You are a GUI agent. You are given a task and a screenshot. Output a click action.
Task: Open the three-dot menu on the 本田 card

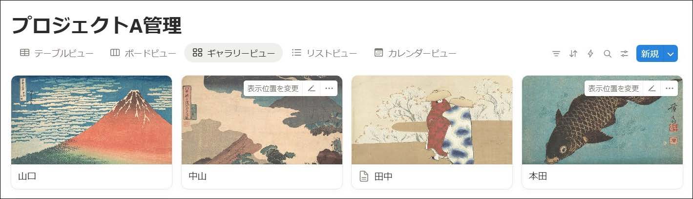point(670,88)
